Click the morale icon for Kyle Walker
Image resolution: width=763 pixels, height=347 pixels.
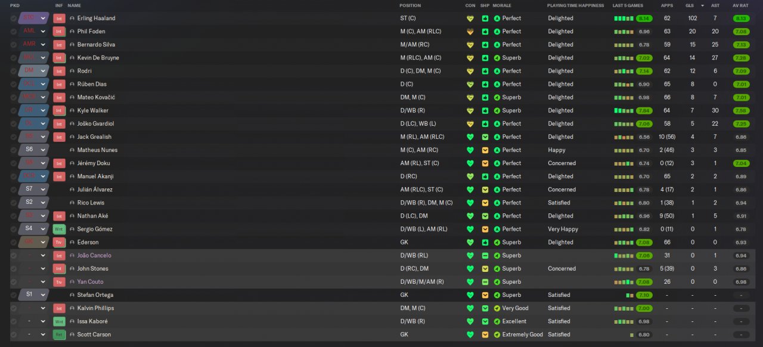(497, 110)
